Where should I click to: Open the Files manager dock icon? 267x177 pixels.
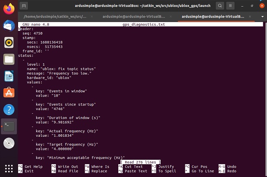tap(9, 59)
